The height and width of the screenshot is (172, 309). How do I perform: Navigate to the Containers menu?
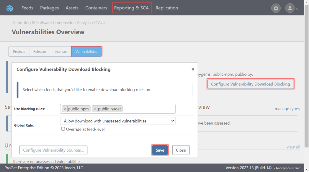pos(96,8)
